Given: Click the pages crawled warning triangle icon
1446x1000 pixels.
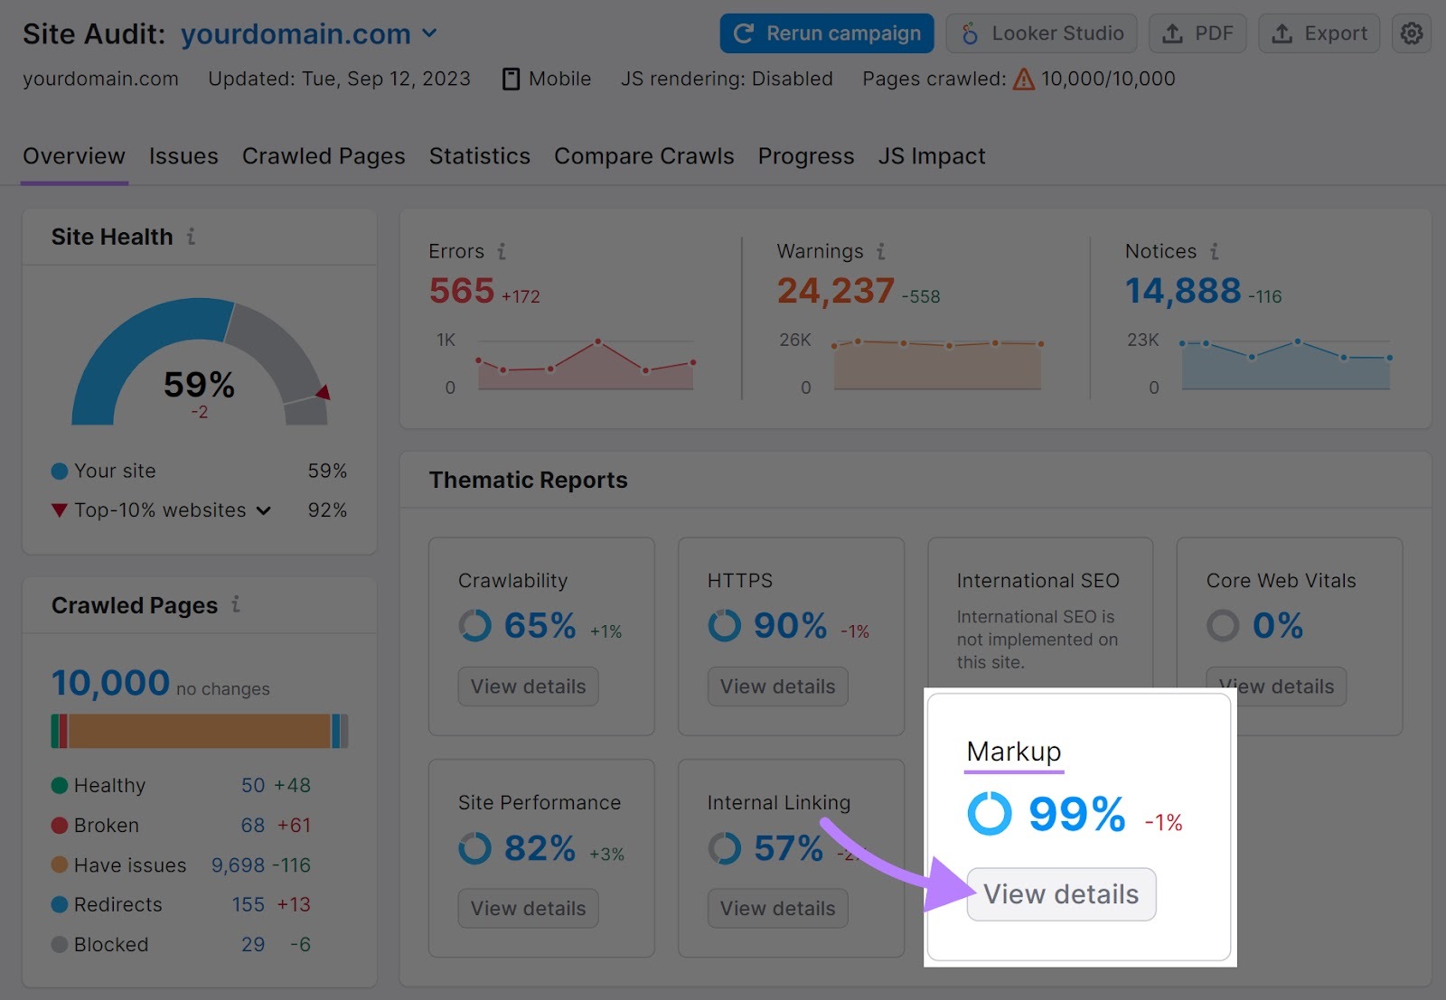Looking at the screenshot, I should [x=1023, y=79].
